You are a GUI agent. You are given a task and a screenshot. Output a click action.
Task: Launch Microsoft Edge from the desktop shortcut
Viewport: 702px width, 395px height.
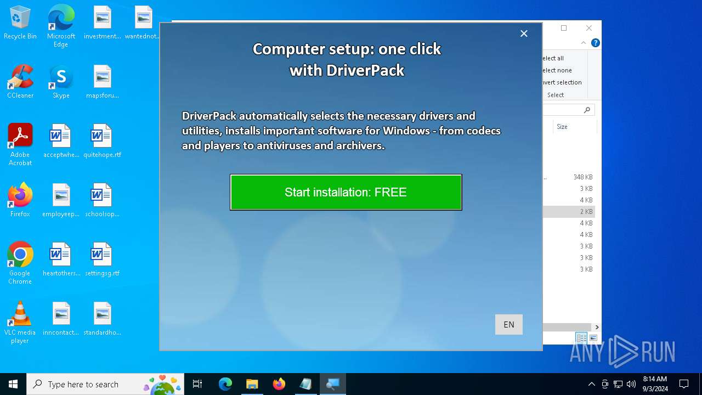click(x=61, y=26)
